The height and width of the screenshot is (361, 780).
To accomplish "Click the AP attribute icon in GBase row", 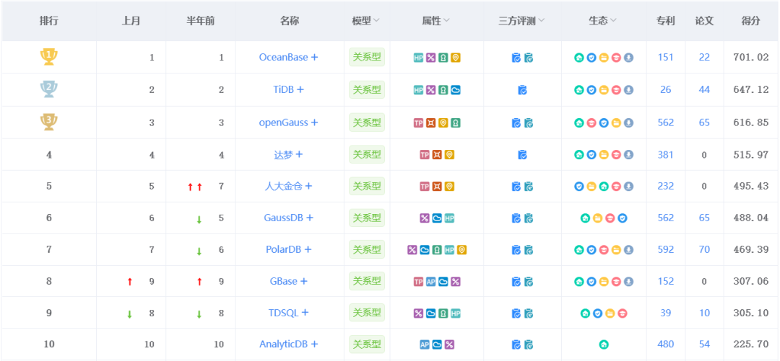I will coord(430,282).
